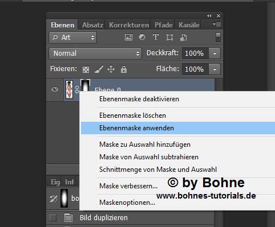The width and height of the screenshot is (275, 227).
Task: Select the pixel layer filter icon
Action: [x=128, y=37]
